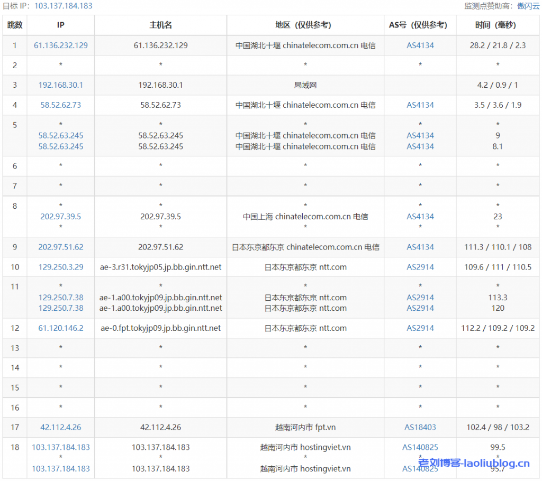This screenshot has width=542, height=481.
Task: Open the 42.112.4.26 IP link
Action: click(61, 428)
